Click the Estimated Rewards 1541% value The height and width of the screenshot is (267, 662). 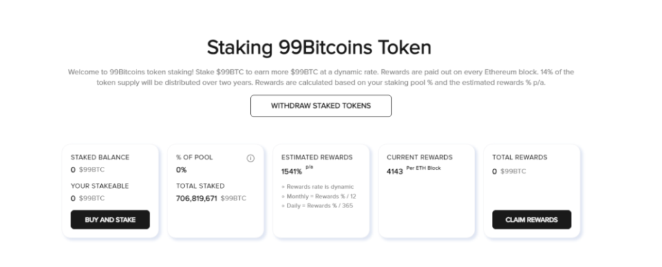pos(292,171)
